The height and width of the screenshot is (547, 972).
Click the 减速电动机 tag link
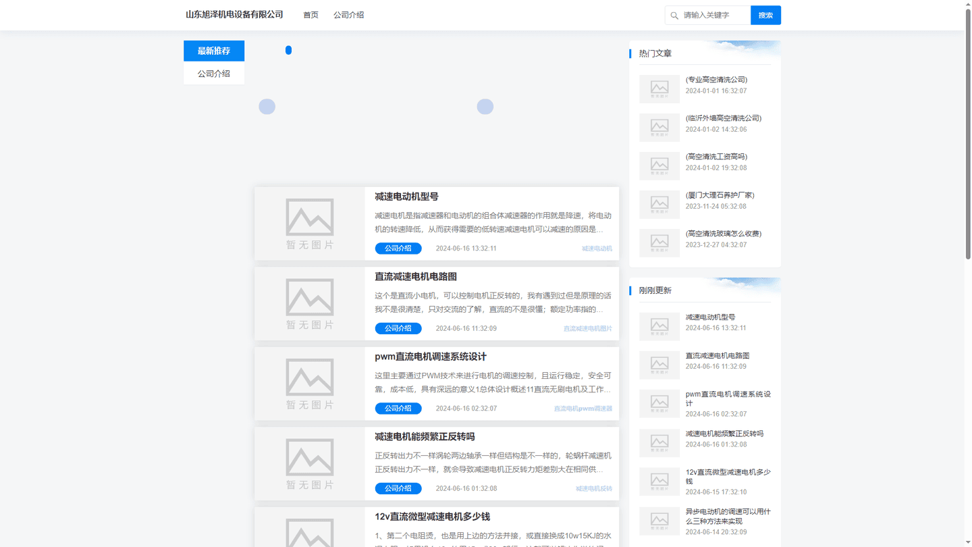pyautogui.click(x=597, y=249)
